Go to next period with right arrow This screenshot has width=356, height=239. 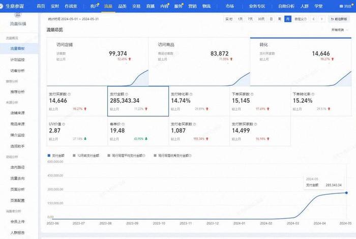[x=321, y=19]
